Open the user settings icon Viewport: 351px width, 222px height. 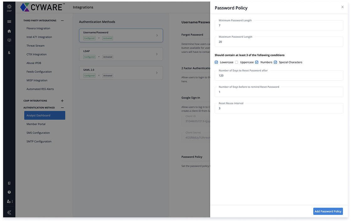click(x=9, y=201)
